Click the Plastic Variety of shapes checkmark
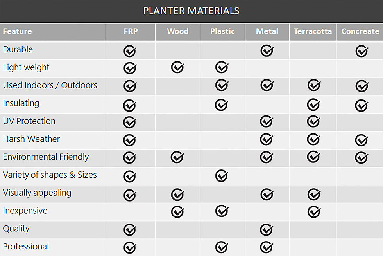Viewport: 383px width, 256px height. (222, 175)
